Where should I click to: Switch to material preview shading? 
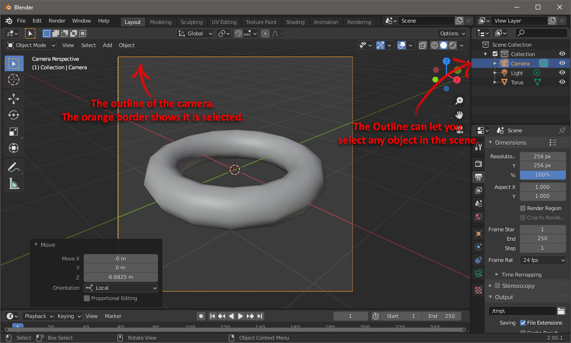(x=453, y=45)
